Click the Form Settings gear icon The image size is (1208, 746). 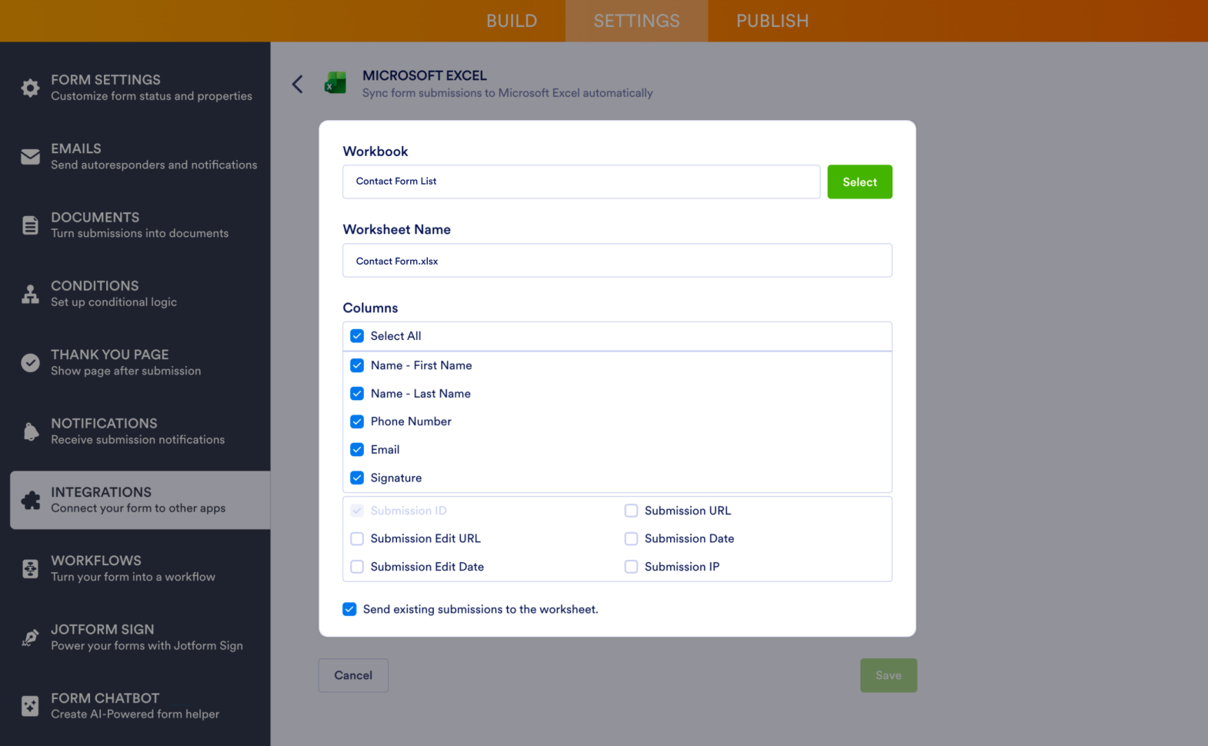click(30, 88)
